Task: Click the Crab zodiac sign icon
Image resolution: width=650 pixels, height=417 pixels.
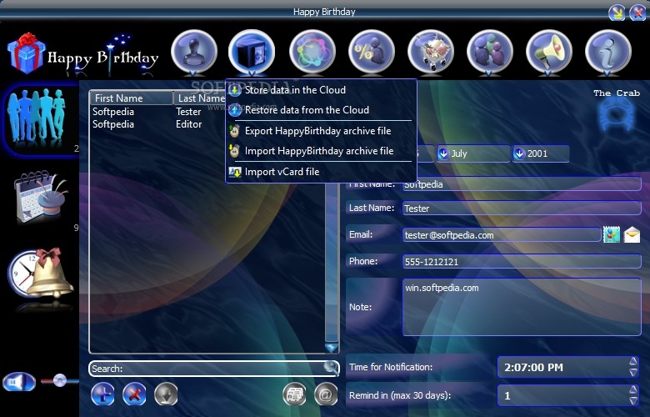Action: point(617,115)
